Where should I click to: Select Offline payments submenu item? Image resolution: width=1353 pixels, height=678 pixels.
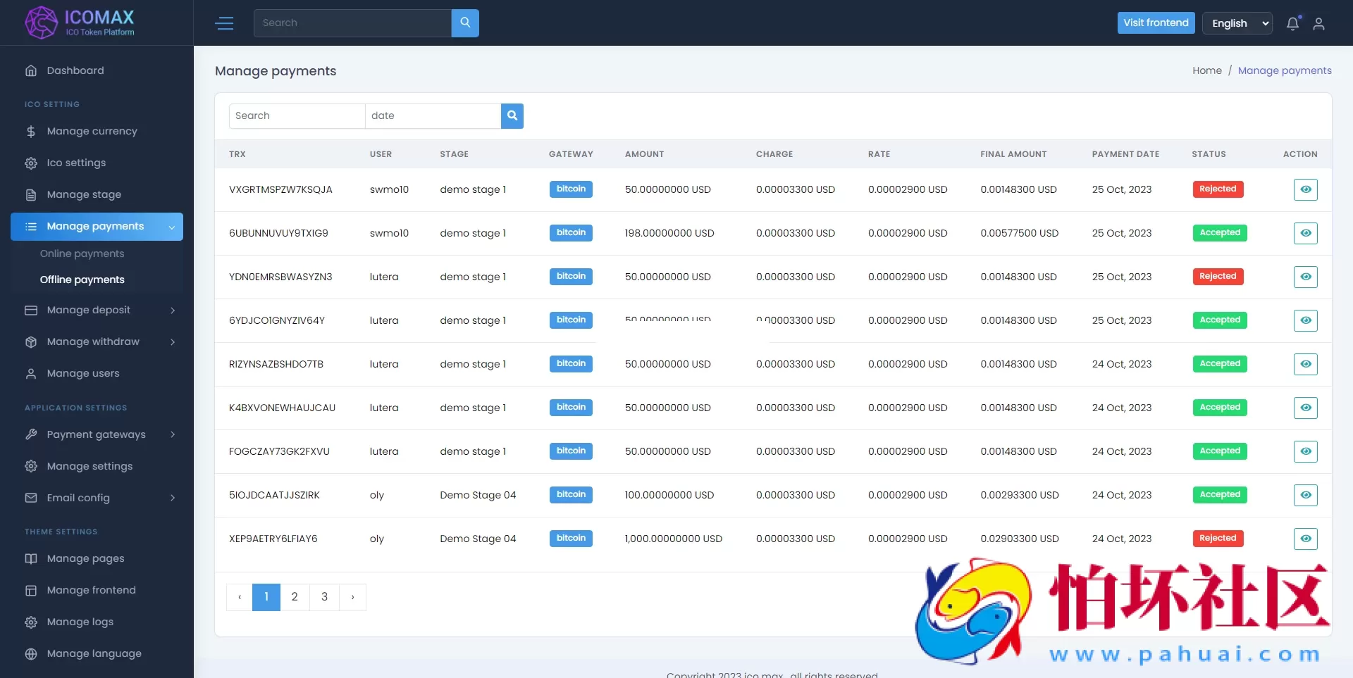[82, 280]
